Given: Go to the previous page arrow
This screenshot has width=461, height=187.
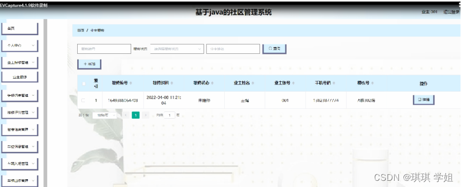Looking at the screenshot, I should coord(126,116).
